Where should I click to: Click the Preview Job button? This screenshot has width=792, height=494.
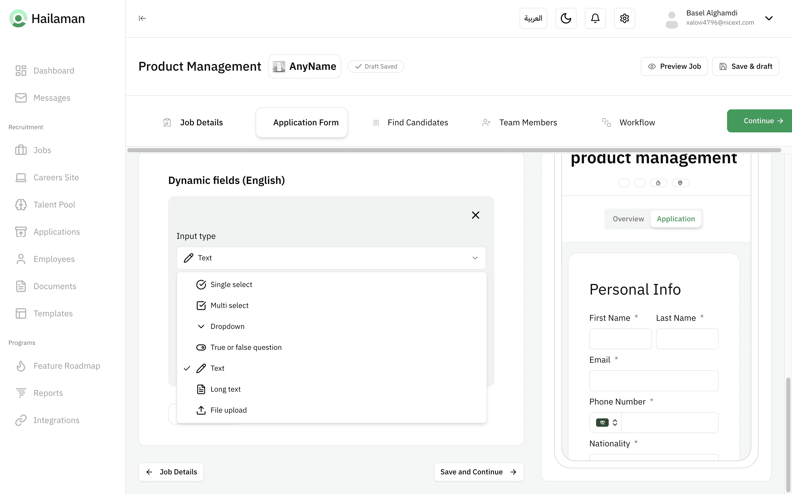pyautogui.click(x=674, y=66)
